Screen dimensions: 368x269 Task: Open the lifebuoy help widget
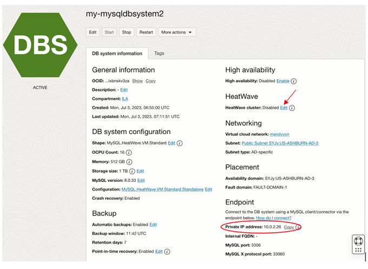(358, 244)
